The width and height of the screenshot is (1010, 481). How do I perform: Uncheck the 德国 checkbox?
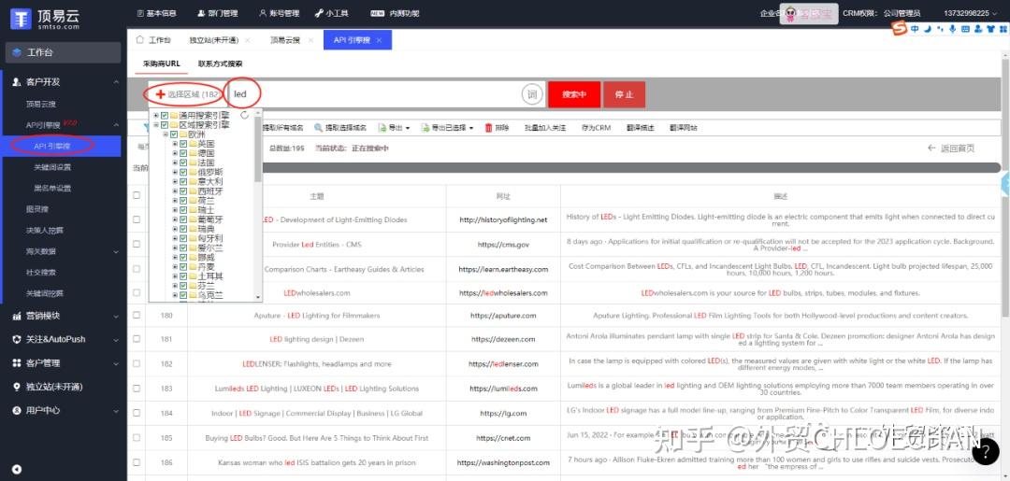(x=183, y=154)
